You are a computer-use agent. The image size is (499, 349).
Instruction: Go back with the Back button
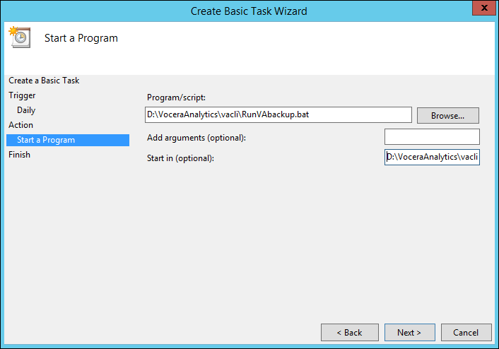pos(349,332)
